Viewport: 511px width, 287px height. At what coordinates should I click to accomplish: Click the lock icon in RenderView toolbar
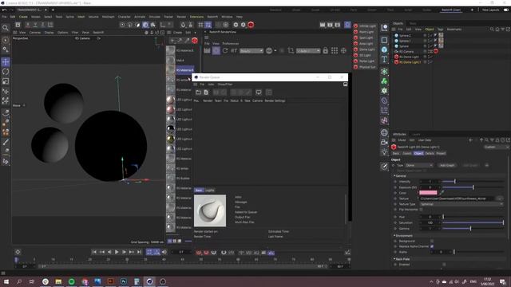coord(325,51)
